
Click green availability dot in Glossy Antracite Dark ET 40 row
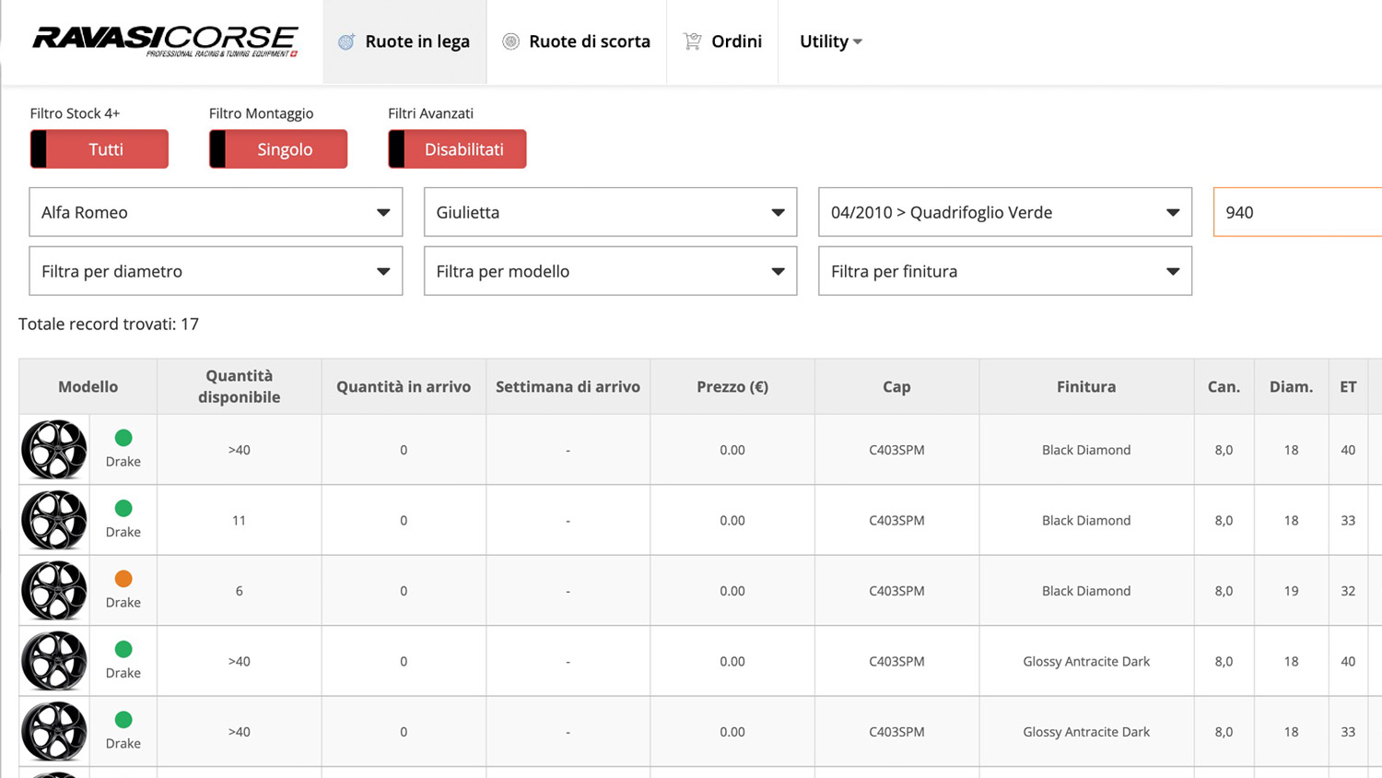[123, 649]
